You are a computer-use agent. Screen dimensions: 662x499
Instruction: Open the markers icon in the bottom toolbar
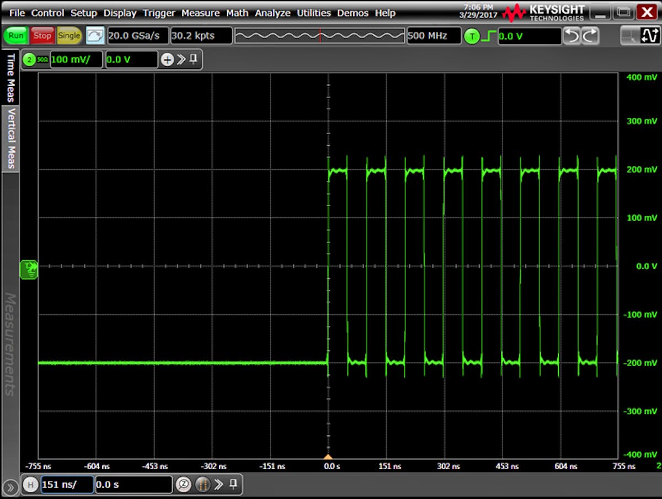click(x=202, y=485)
